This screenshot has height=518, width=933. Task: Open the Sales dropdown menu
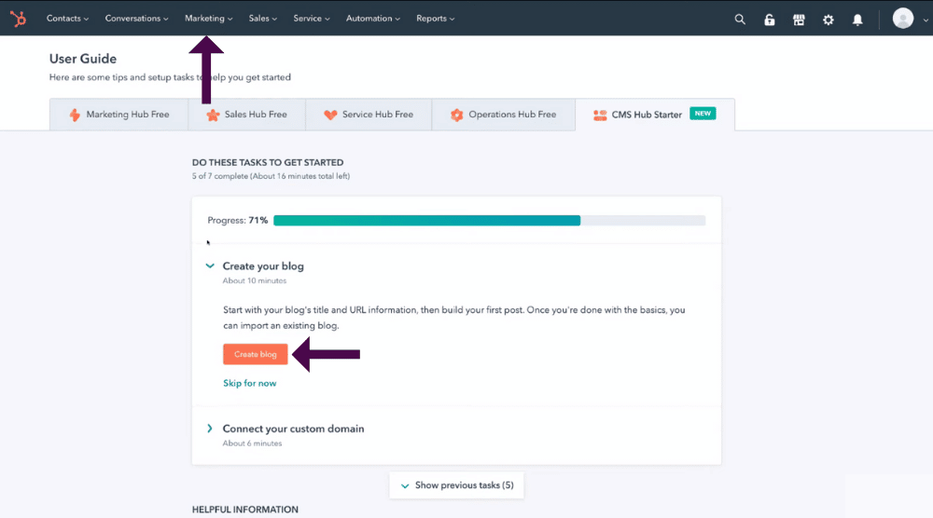coord(262,19)
